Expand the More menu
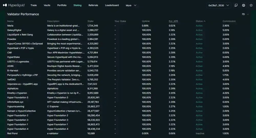Screen dimensions: 256x138 tap(131, 5)
